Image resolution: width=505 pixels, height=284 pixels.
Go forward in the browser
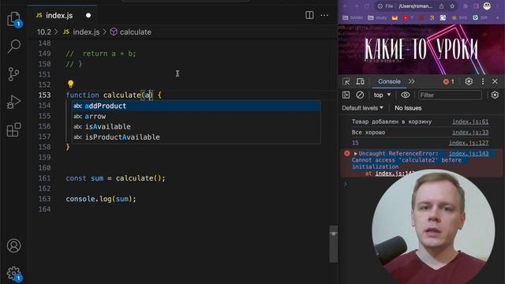[356, 6]
